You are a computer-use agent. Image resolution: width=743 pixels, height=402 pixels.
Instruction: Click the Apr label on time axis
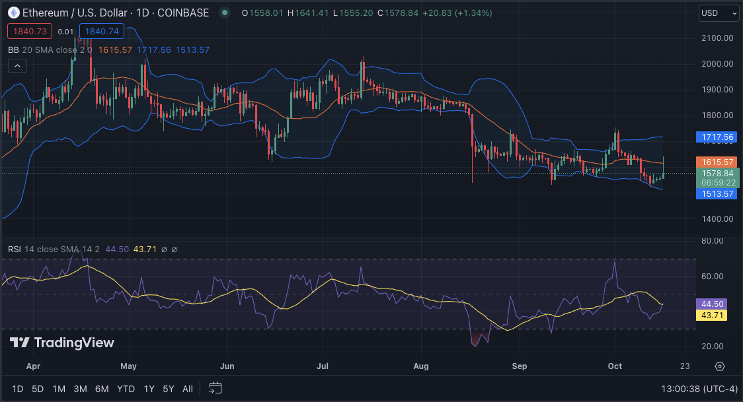33,366
